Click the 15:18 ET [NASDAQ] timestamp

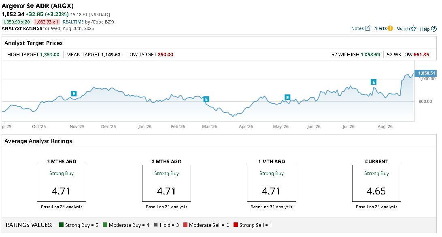click(90, 15)
